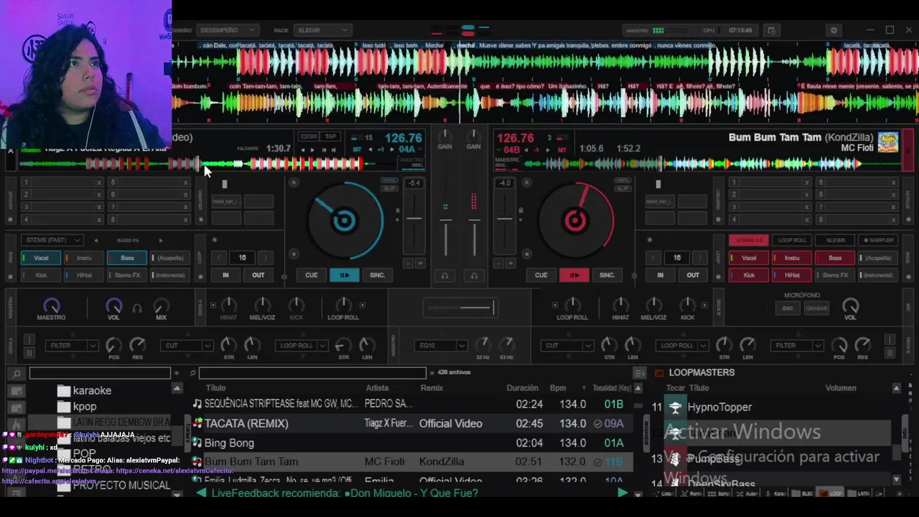Click left deck headphone cue icon
Screen dimensions: 919x517
(445, 276)
